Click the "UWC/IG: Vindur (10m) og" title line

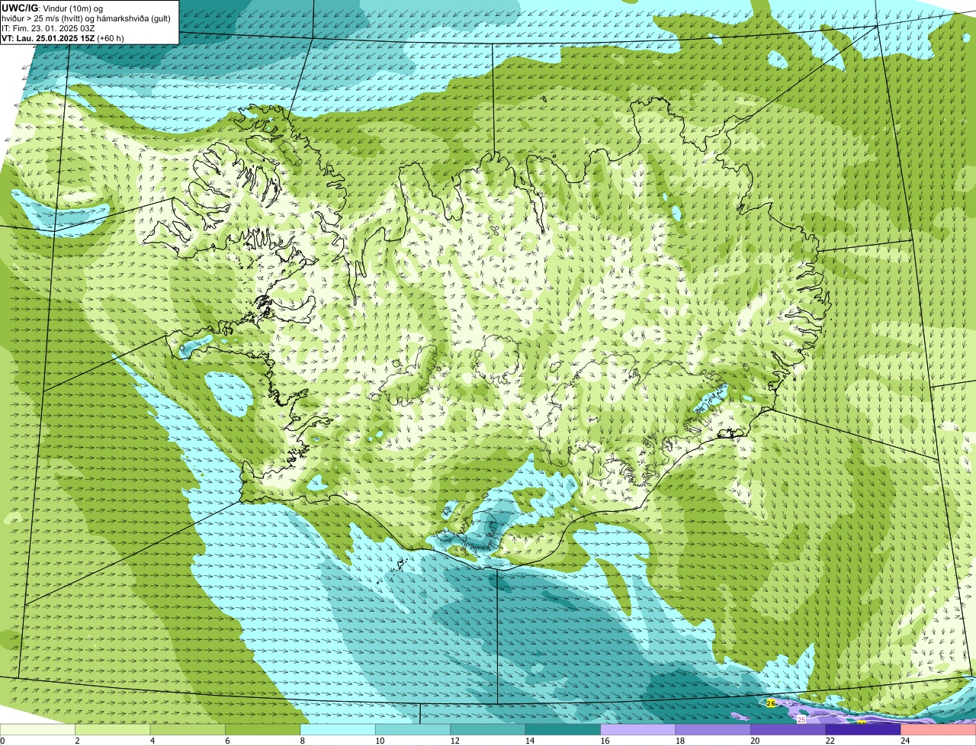point(53,8)
